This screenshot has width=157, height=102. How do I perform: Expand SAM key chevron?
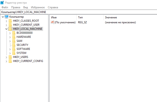pyautogui.click(x=10, y=41)
